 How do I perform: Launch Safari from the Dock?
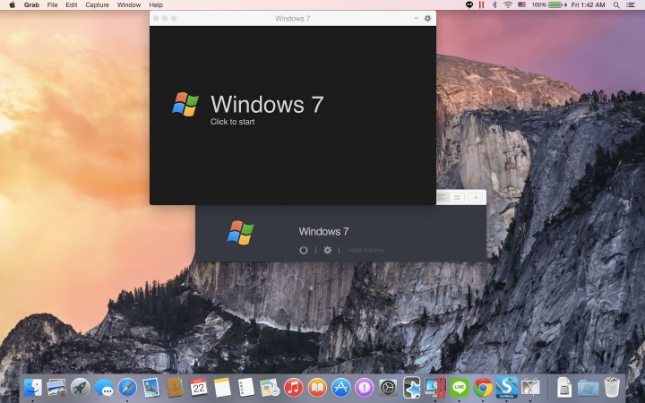click(x=127, y=388)
